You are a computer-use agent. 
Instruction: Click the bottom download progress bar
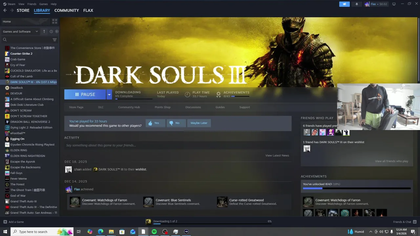coord(212,224)
